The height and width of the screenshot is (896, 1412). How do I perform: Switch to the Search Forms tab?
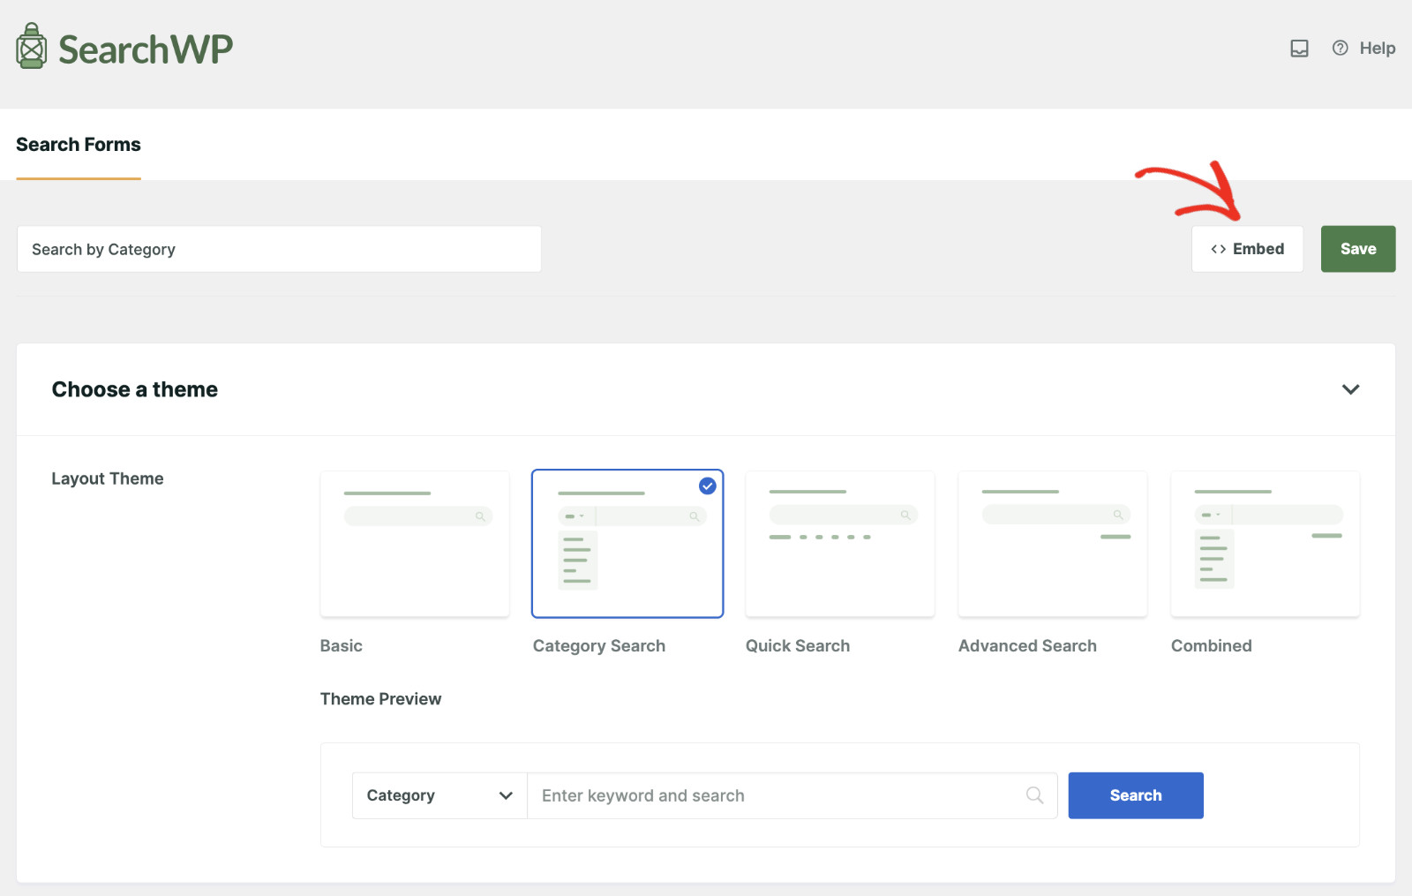(x=78, y=144)
